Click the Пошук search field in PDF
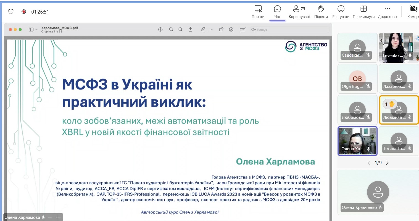This screenshot has width=419, height=221. [x=290, y=30]
